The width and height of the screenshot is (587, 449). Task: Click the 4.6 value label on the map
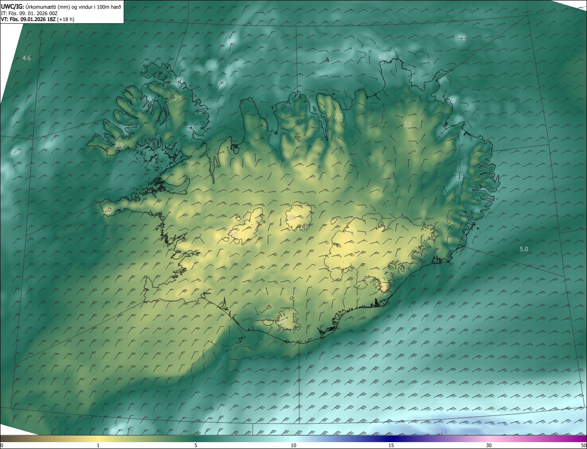tap(27, 58)
